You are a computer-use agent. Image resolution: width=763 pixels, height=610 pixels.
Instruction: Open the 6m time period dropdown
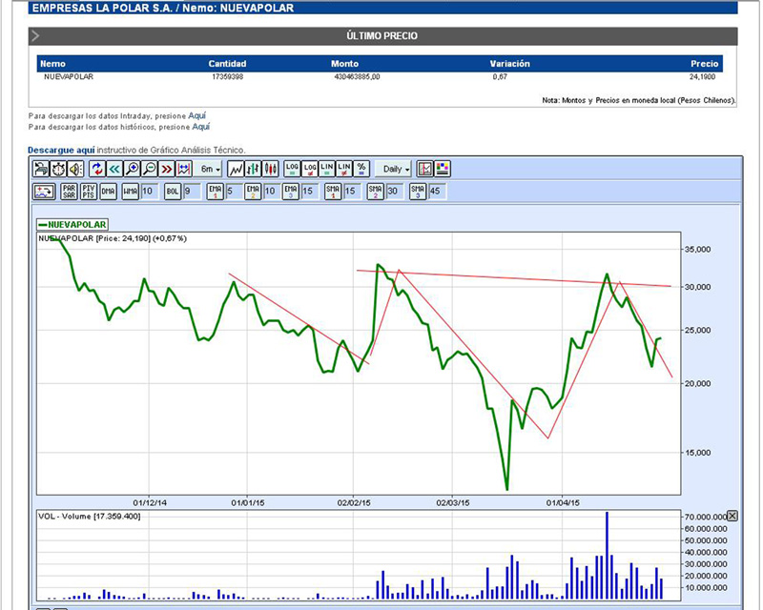tap(209, 169)
